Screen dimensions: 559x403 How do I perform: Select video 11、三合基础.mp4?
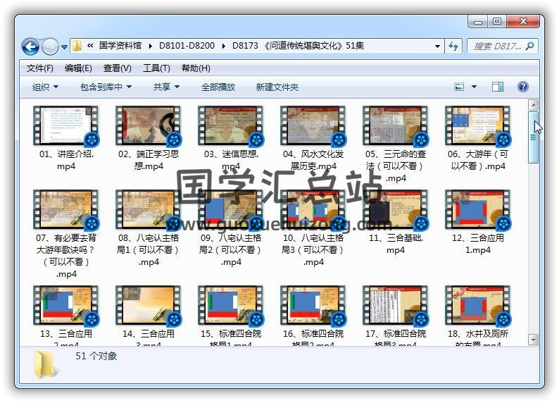click(x=396, y=222)
